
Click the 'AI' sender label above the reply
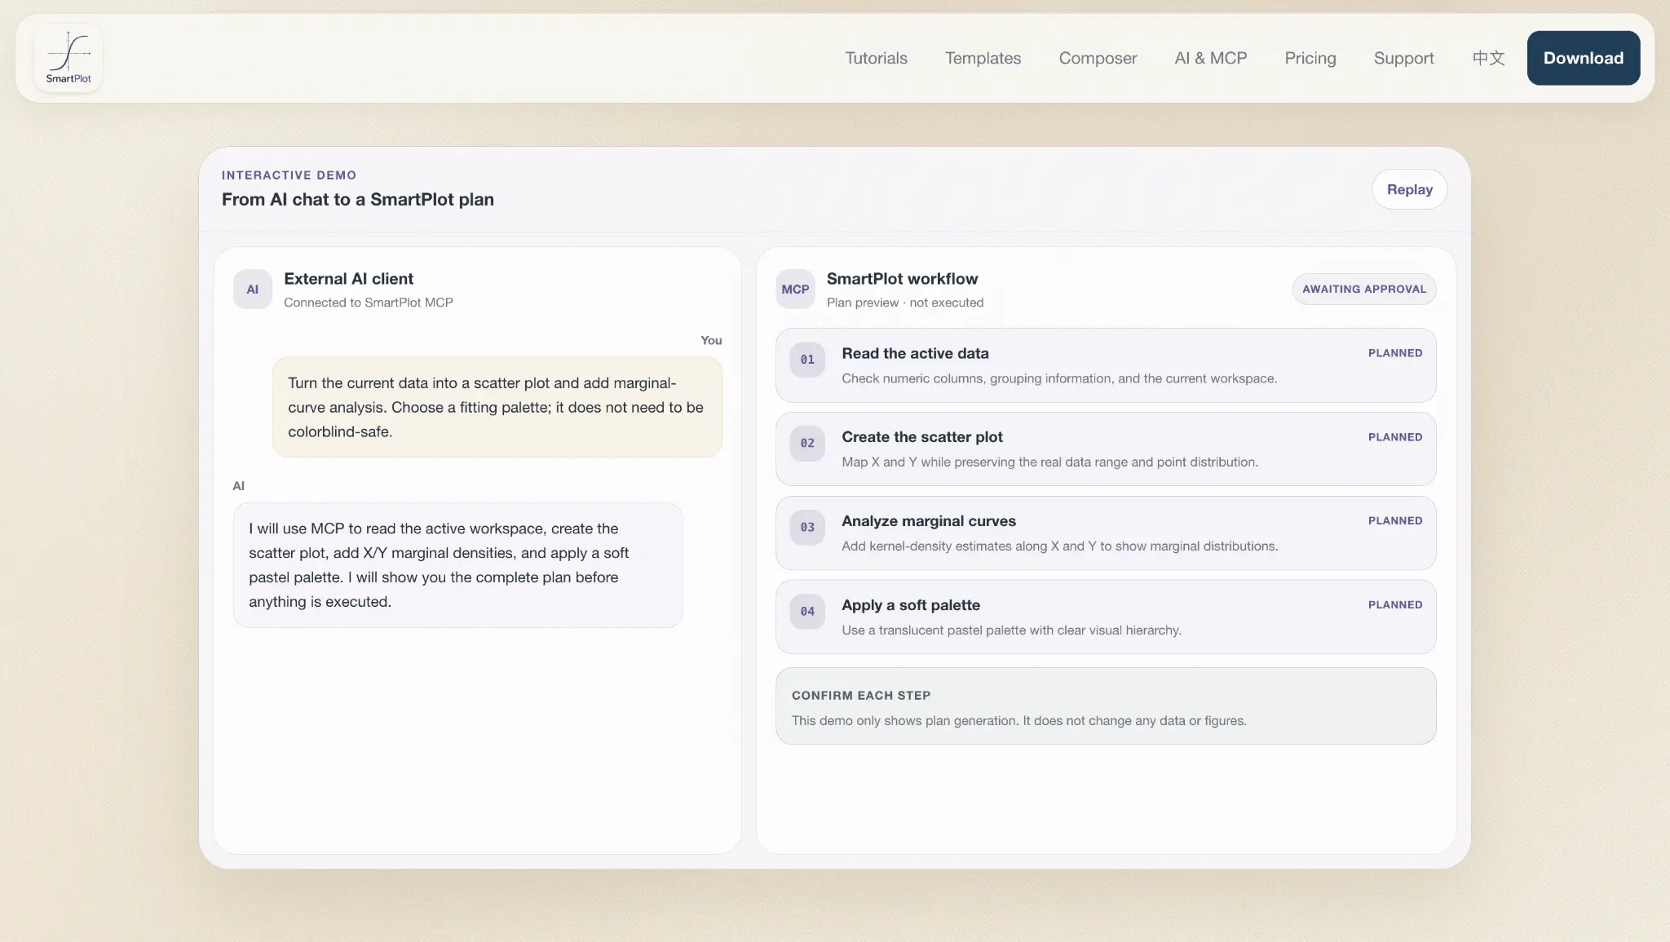[x=238, y=486]
